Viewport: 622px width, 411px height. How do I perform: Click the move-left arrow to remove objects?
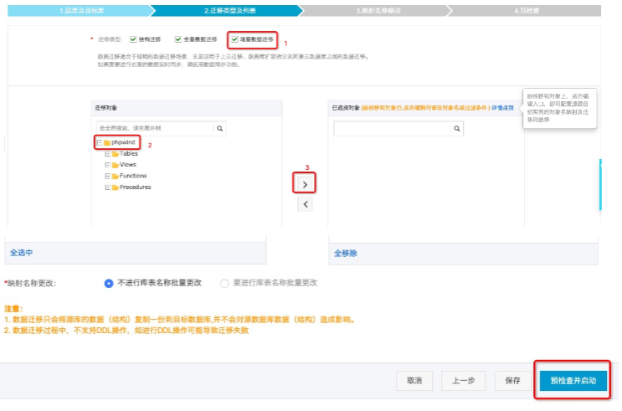pyautogui.click(x=305, y=204)
